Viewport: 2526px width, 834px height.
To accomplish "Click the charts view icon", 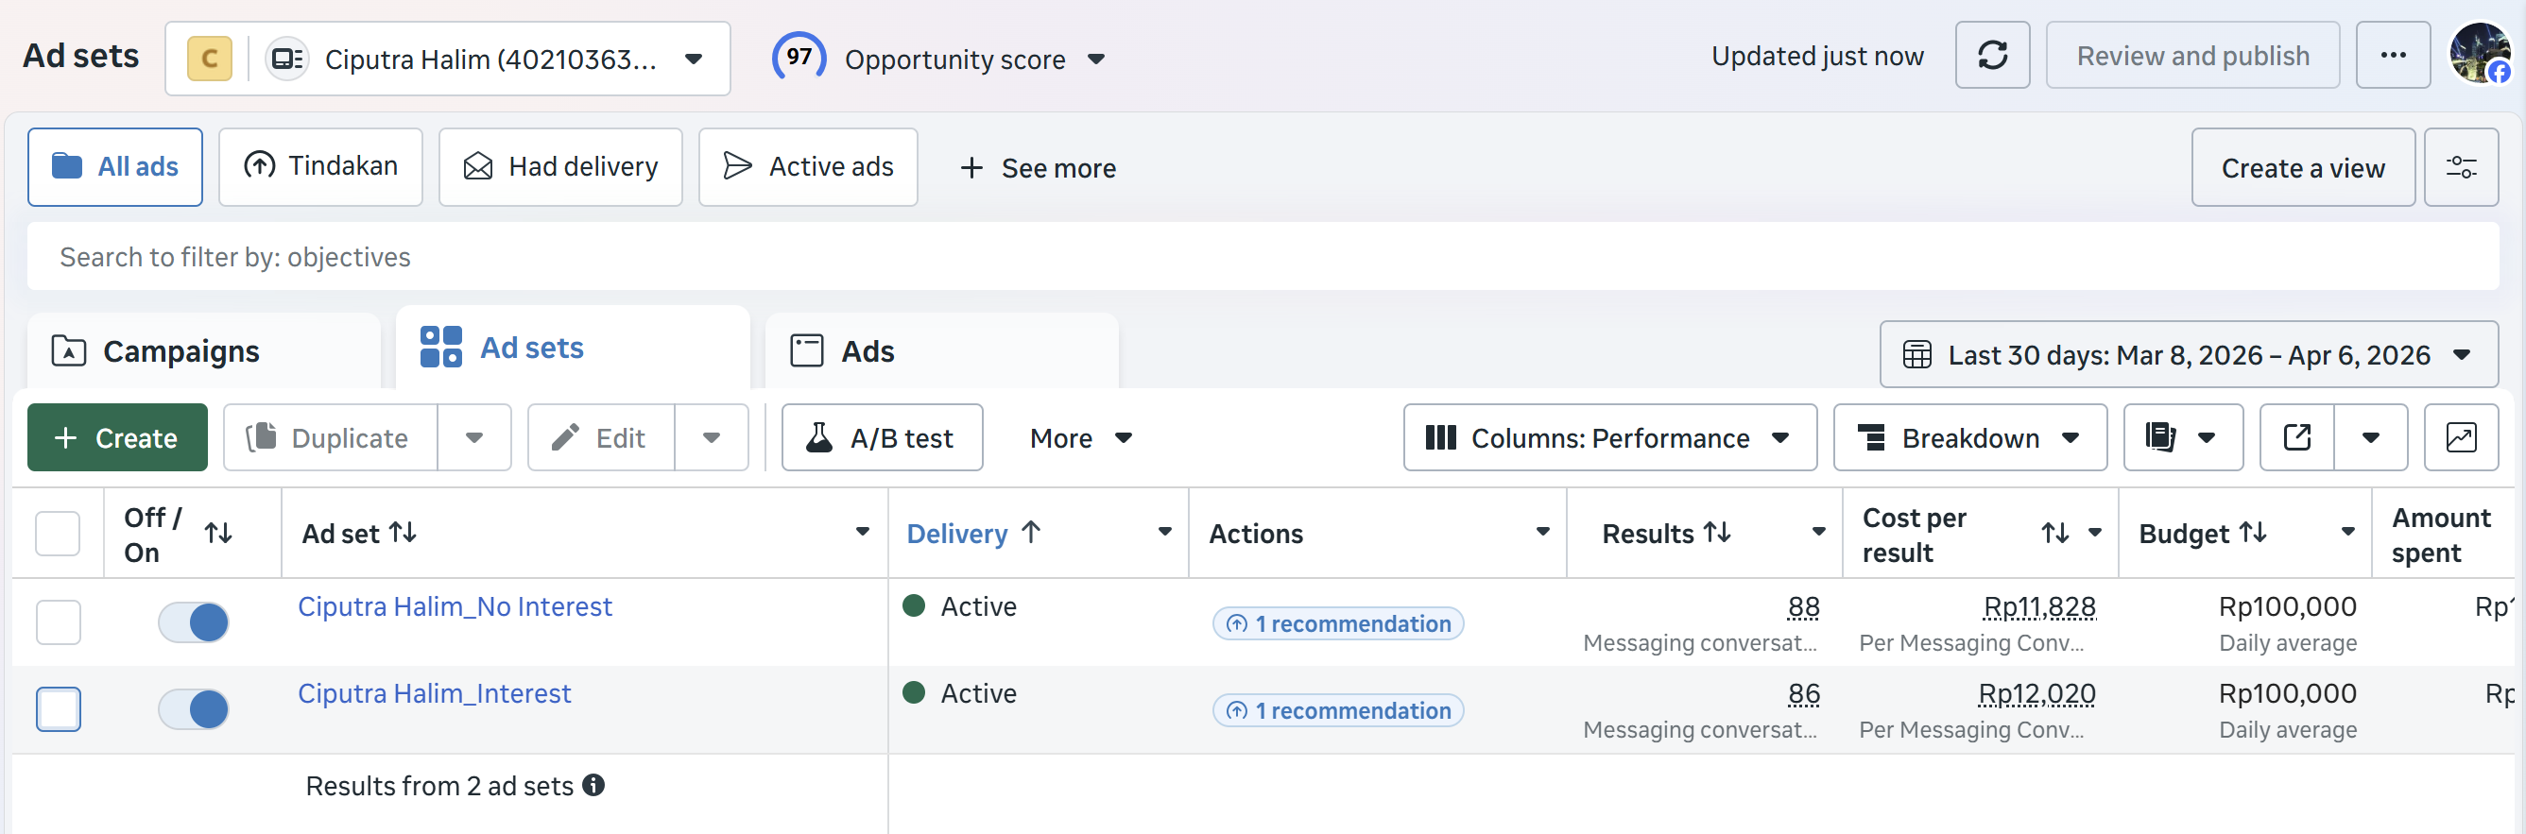I will tap(2460, 438).
